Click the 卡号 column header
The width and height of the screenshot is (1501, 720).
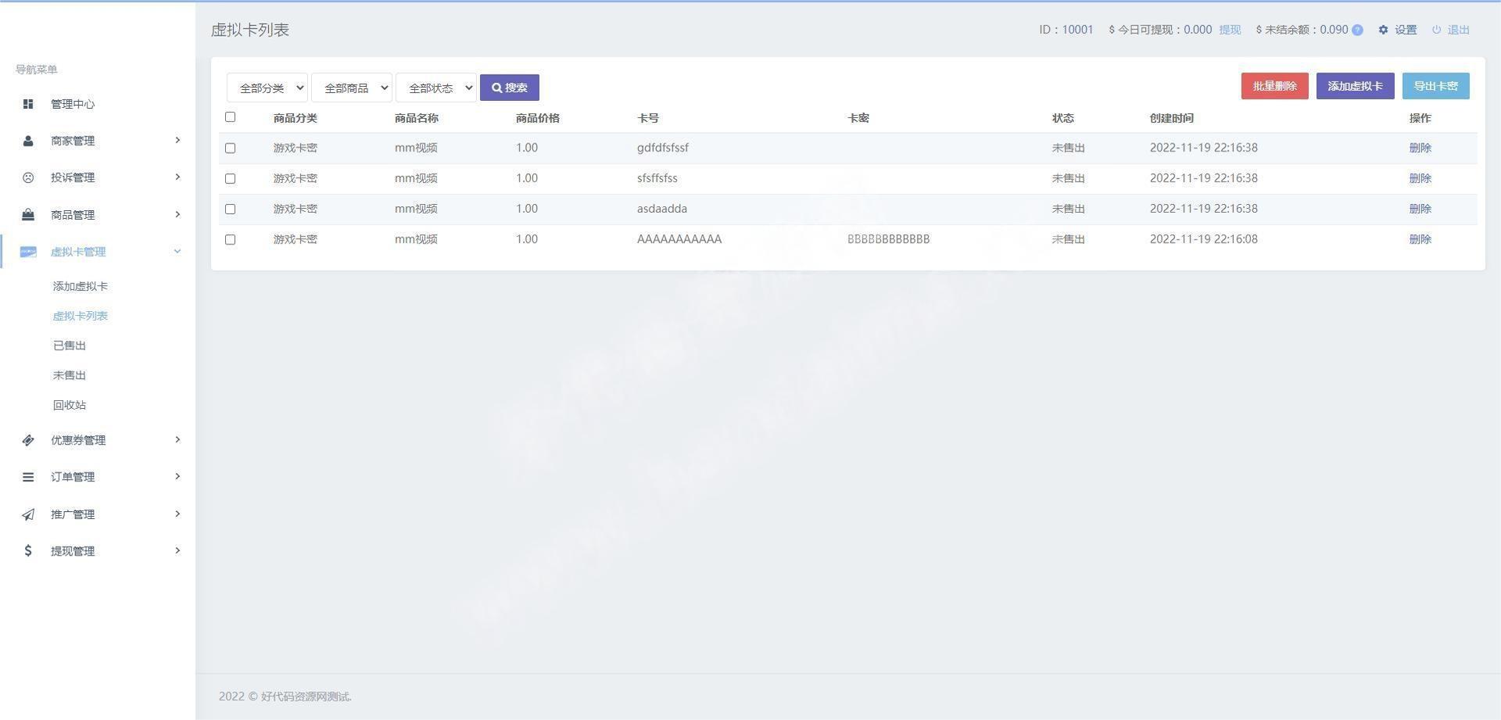[x=648, y=118]
